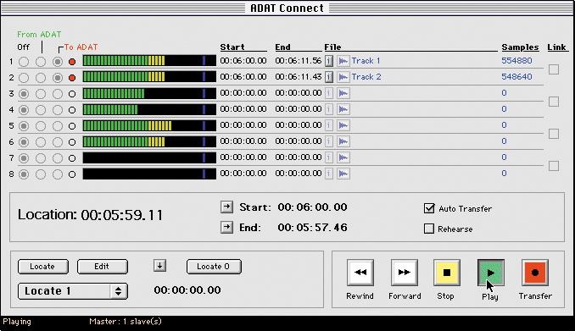Click the track 8 level meter

[149, 174]
